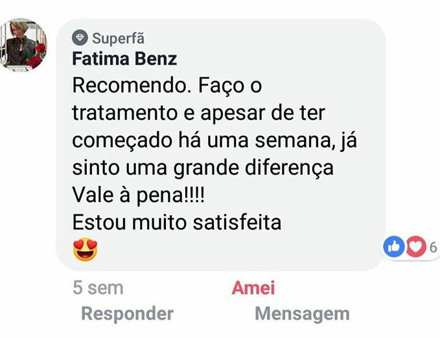This screenshot has height=338, width=440.
Task: Click the Superfã diamond badge icon
Action: coord(80,38)
